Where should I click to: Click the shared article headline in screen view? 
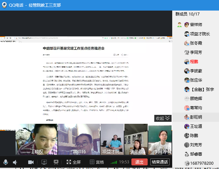point(73,48)
